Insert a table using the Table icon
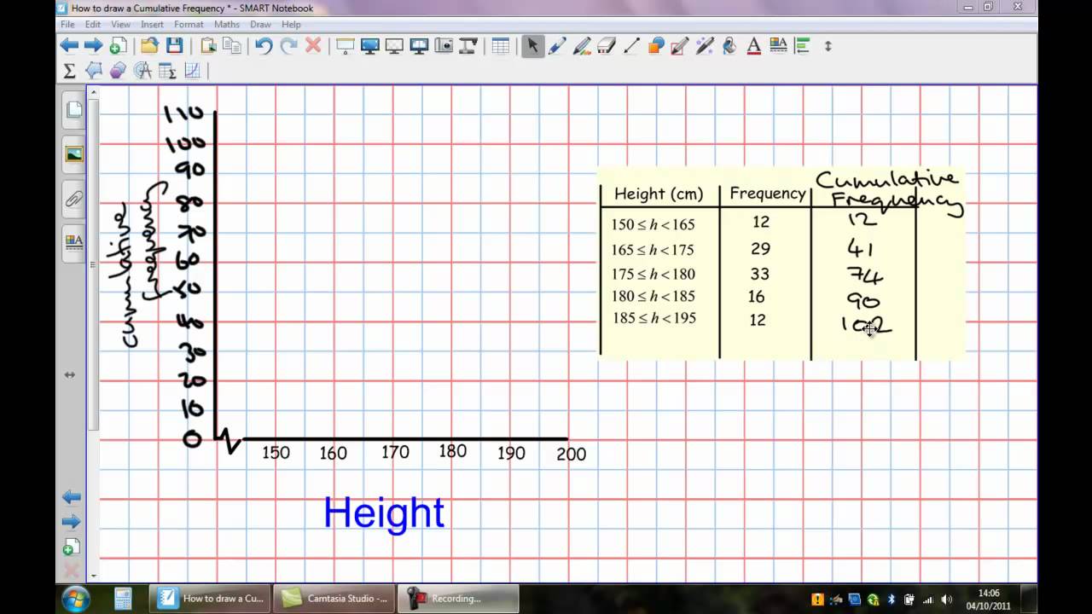The width and height of the screenshot is (1092, 614). point(501,46)
